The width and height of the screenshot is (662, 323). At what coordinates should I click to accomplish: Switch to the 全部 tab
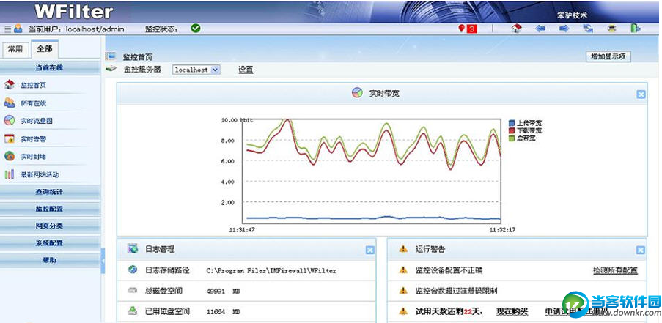[44, 49]
